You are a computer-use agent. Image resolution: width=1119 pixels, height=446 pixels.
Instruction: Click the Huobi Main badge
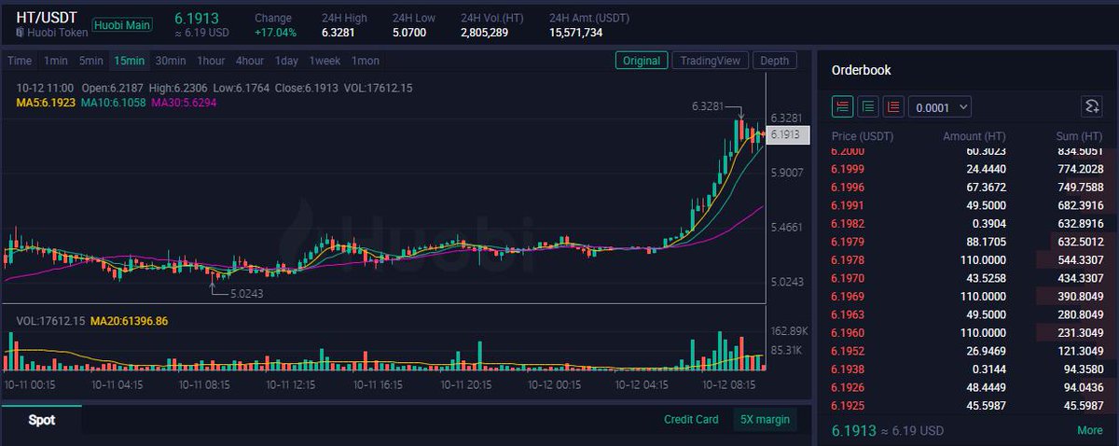tap(122, 25)
